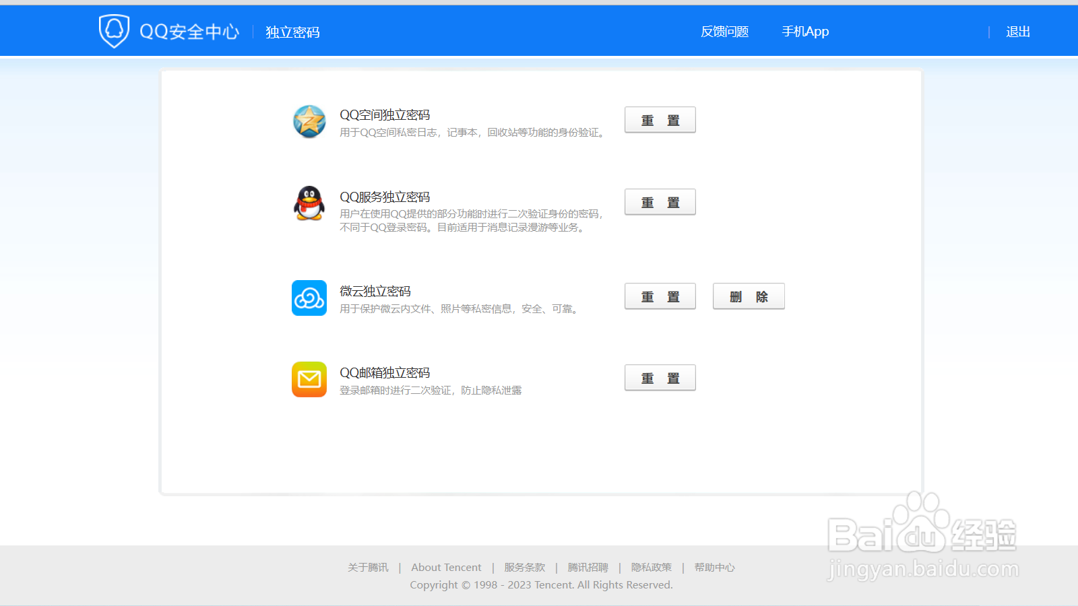Click the QQ邮箱 envelope icon
The height and width of the screenshot is (606, 1078).
pos(309,379)
